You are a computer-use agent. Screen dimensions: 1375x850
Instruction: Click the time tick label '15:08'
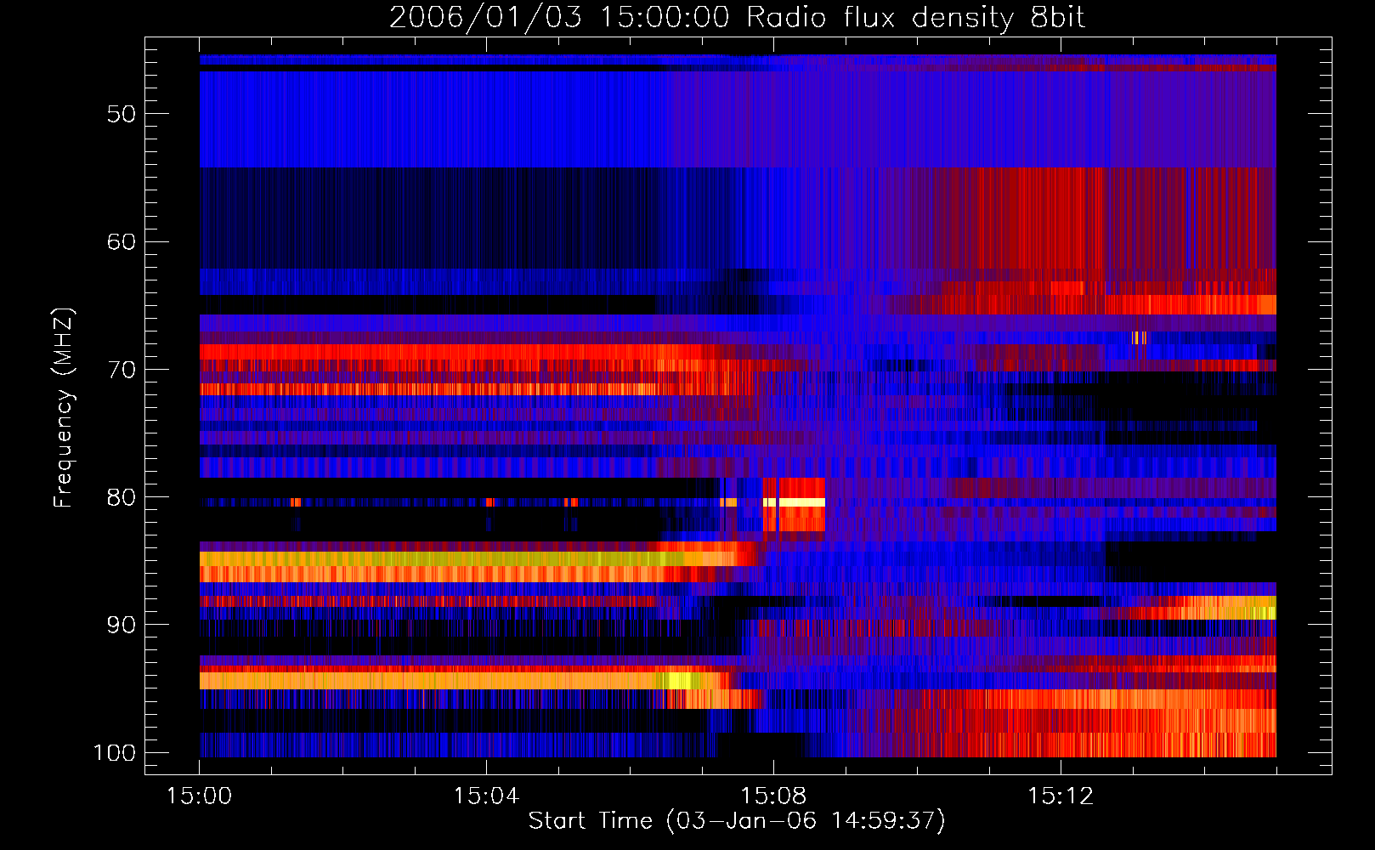click(x=773, y=796)
